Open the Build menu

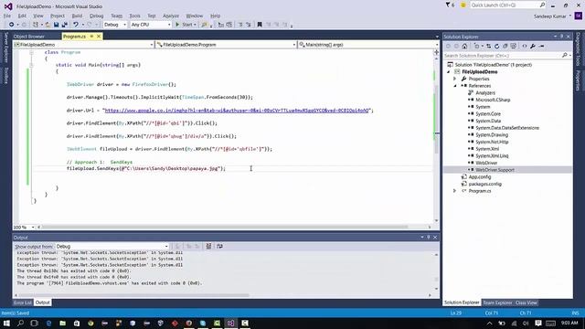click(x=77, y=16)
